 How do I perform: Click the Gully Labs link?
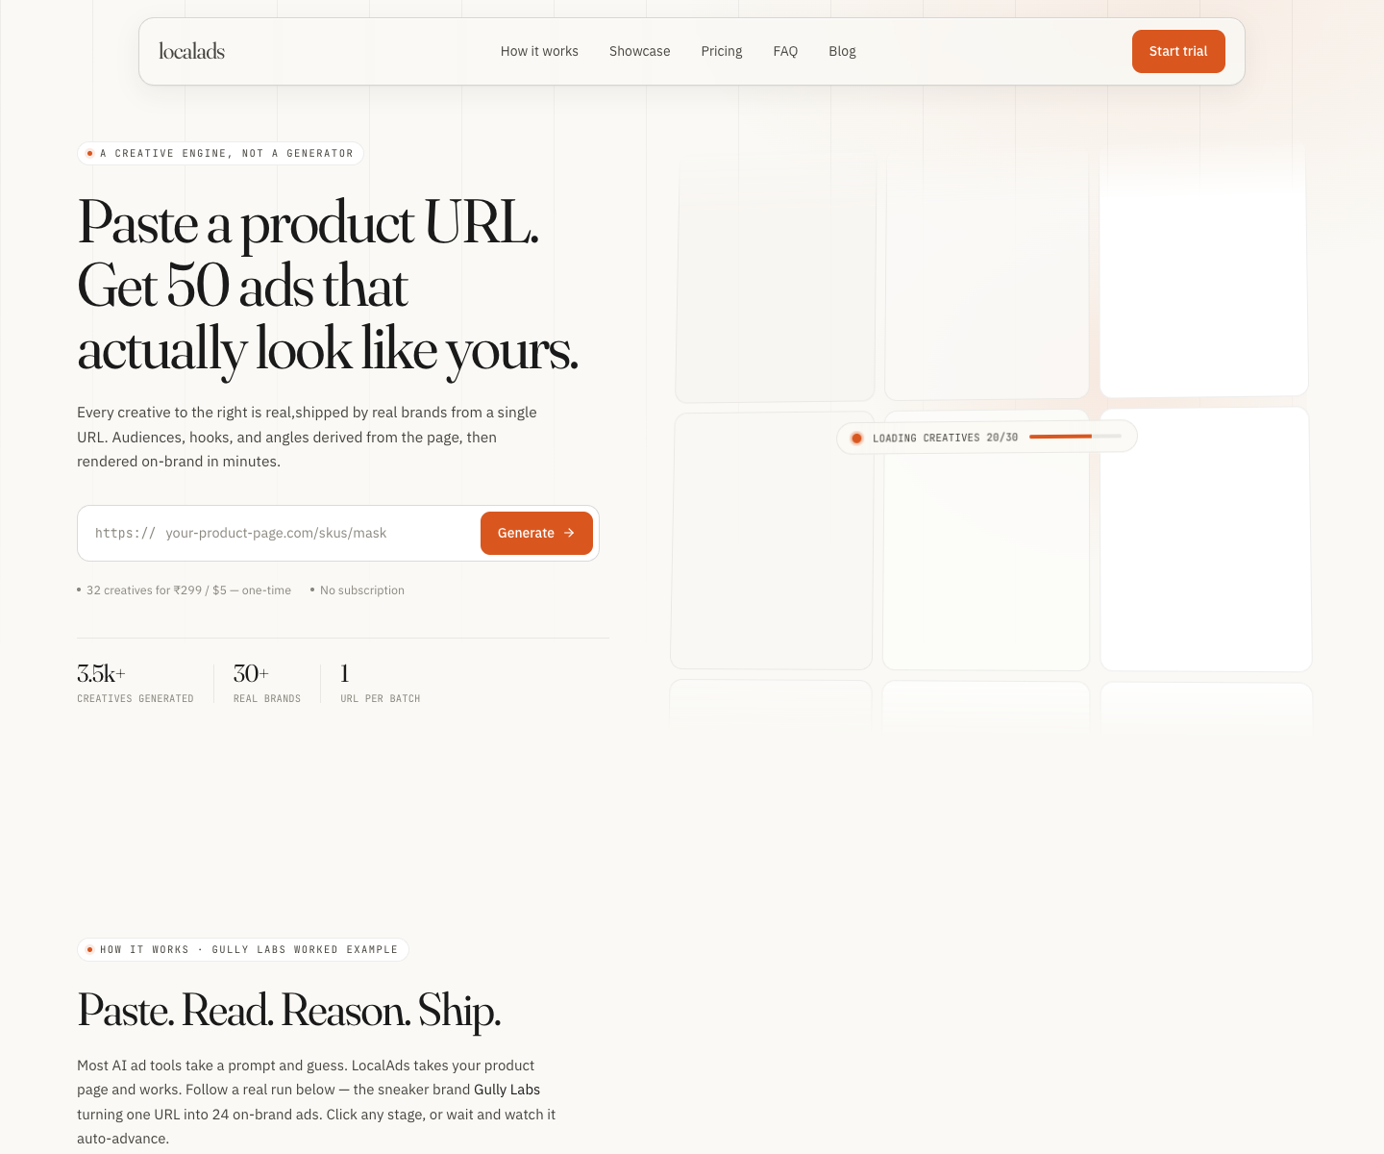pos(507,1090)
